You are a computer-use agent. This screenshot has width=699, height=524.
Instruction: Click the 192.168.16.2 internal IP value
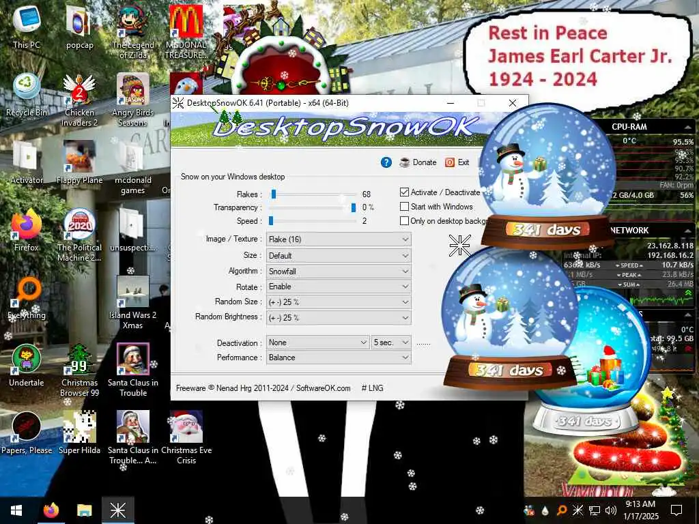(x=670, y=255)
